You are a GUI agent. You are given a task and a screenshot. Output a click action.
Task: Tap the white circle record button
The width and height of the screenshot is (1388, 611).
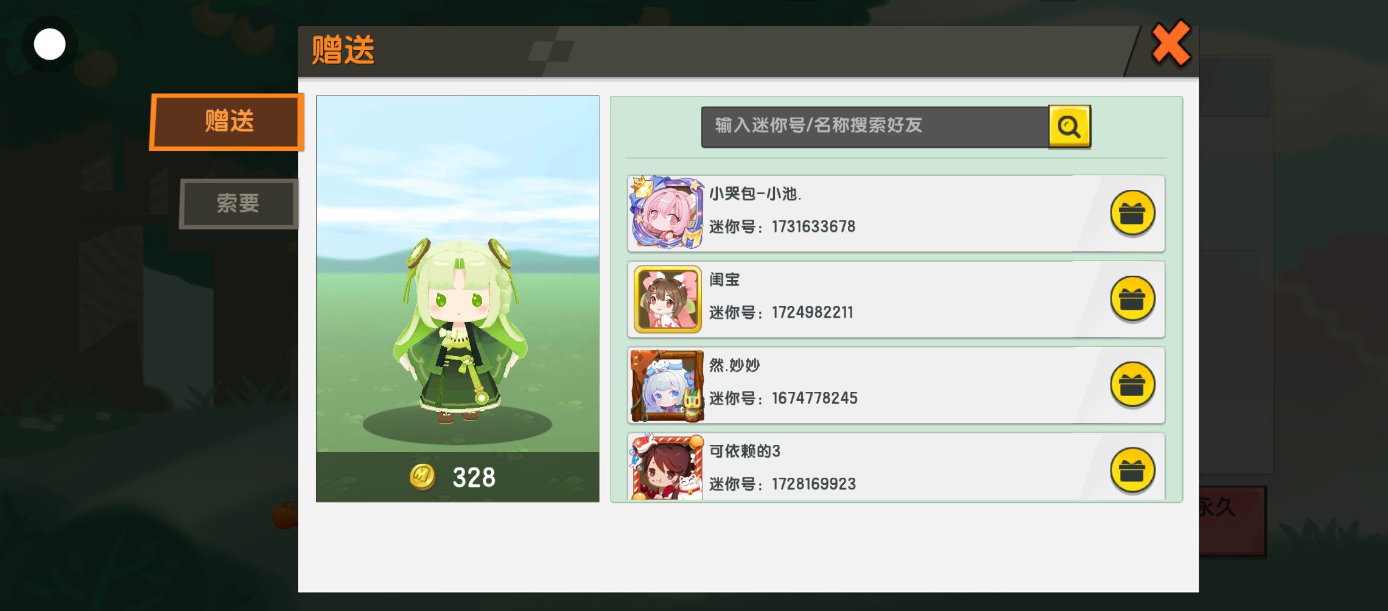[50, 44]
